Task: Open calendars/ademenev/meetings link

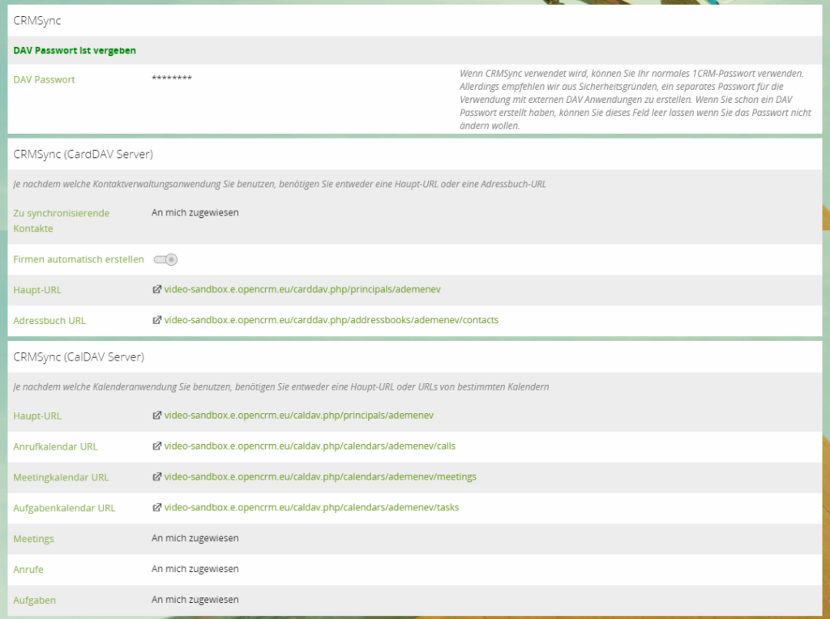Action: tap(320, 476)
